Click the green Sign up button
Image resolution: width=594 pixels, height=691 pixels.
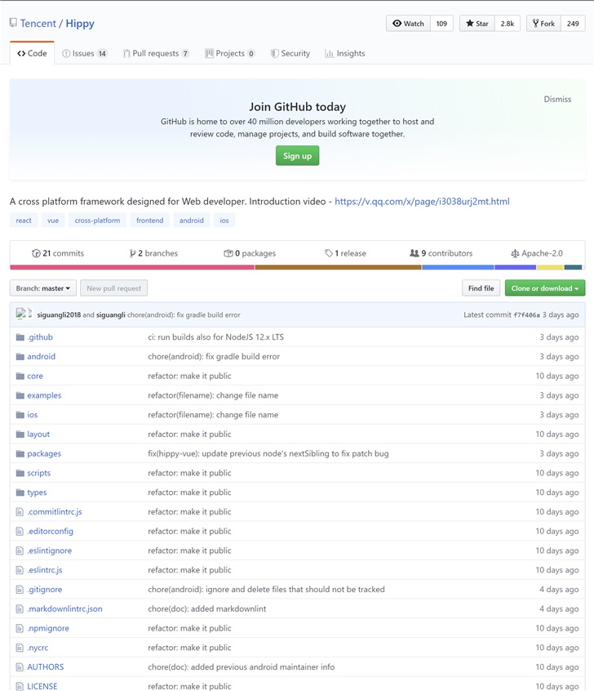click(x=297, y=155)
